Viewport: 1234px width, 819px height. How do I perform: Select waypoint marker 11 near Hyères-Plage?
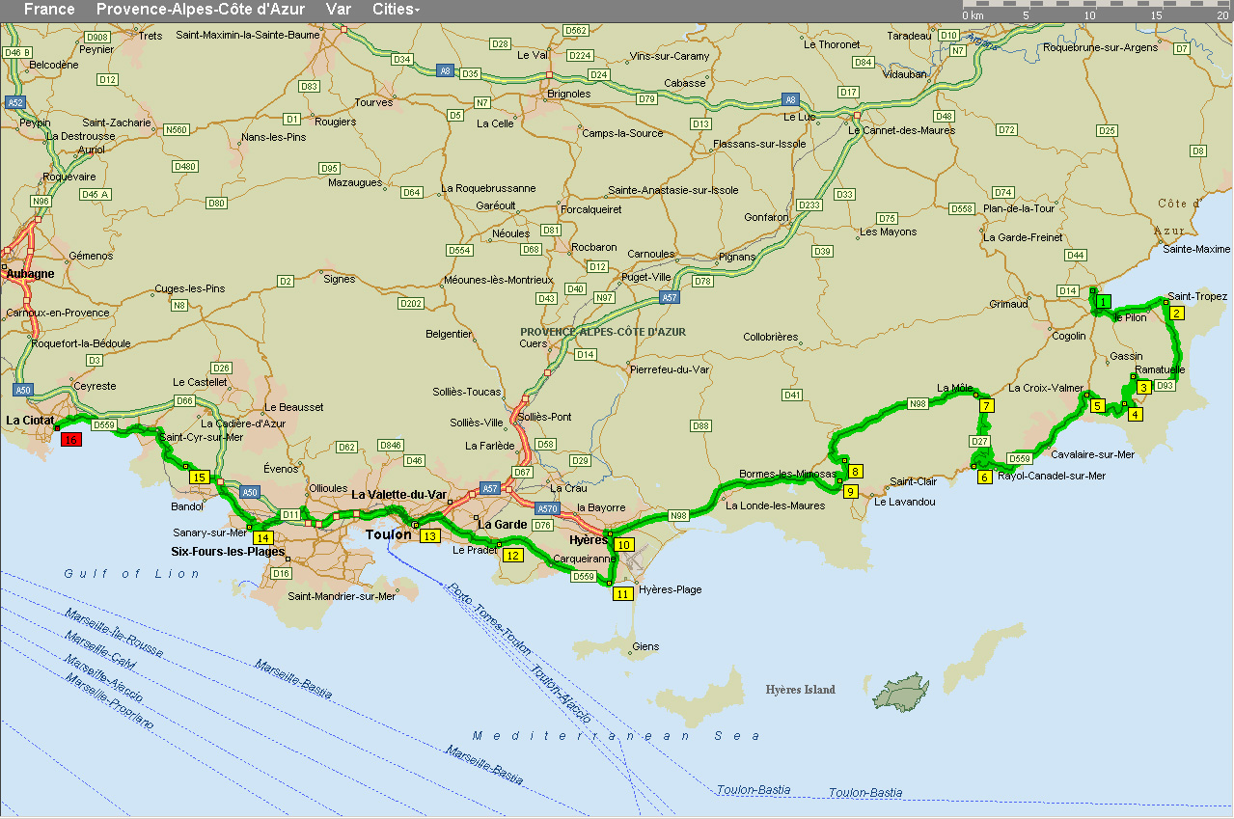622,594
